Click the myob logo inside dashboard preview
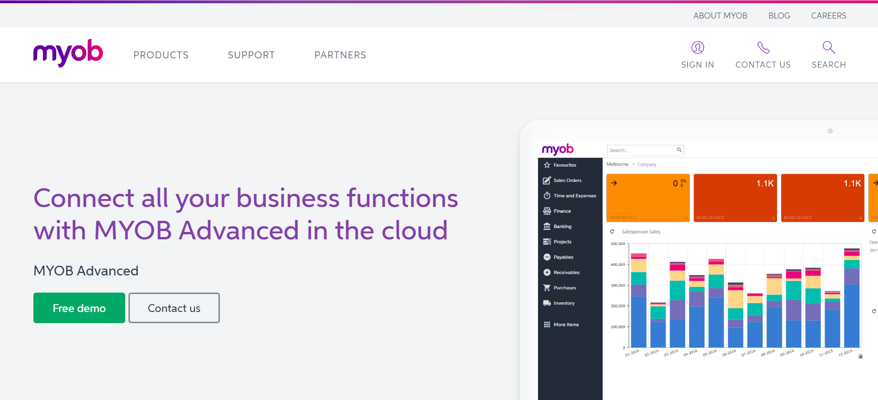 click(x=558, y=150)
